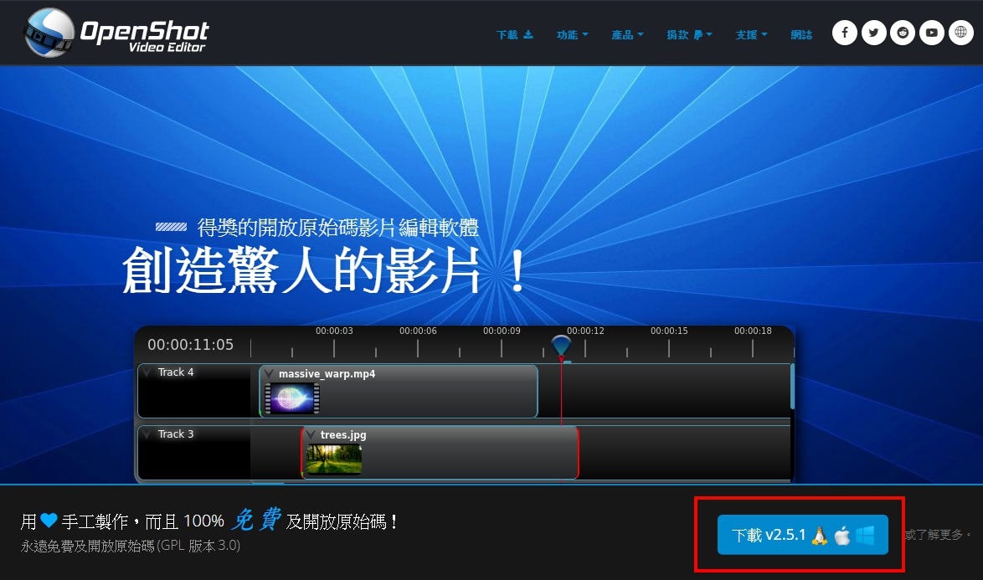This screenshot has width=983, height=580.
Task: Click the 00:00:11:05 timecode display
Action: (x=191, y=345)
